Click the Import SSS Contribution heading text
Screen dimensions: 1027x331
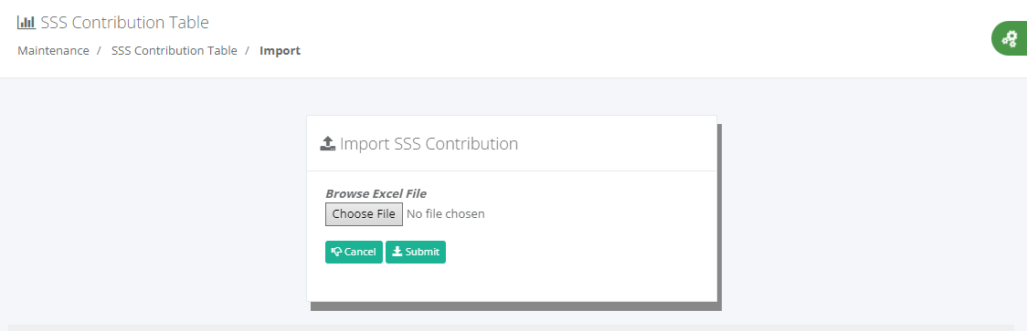pyautogui.click(x=429, y=144)
